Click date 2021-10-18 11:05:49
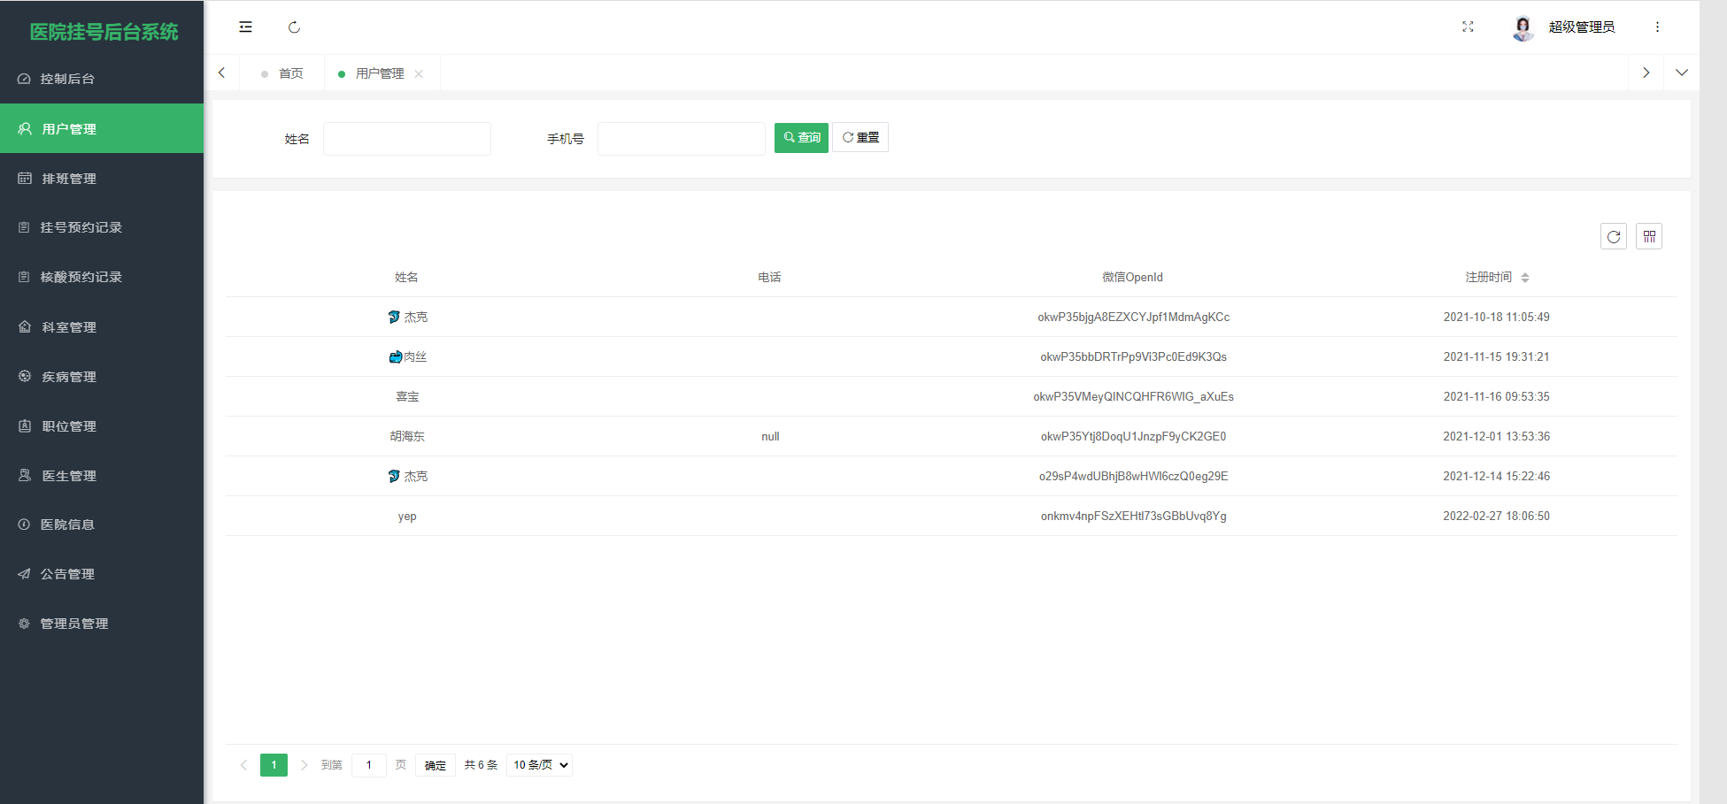 tap(1496, 317)
